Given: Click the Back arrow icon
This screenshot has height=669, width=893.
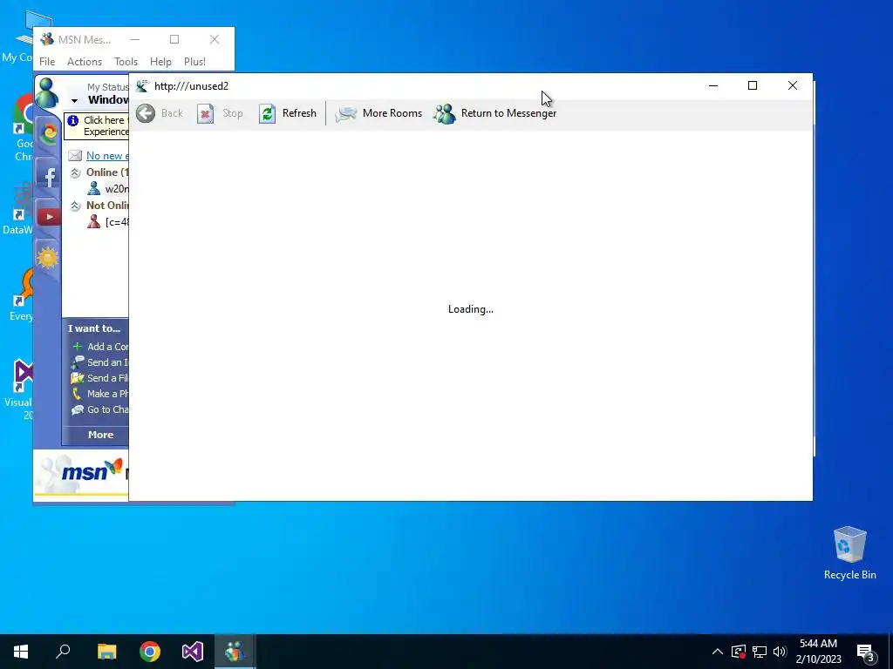Looking at the screenshot, I should point(146,113).
